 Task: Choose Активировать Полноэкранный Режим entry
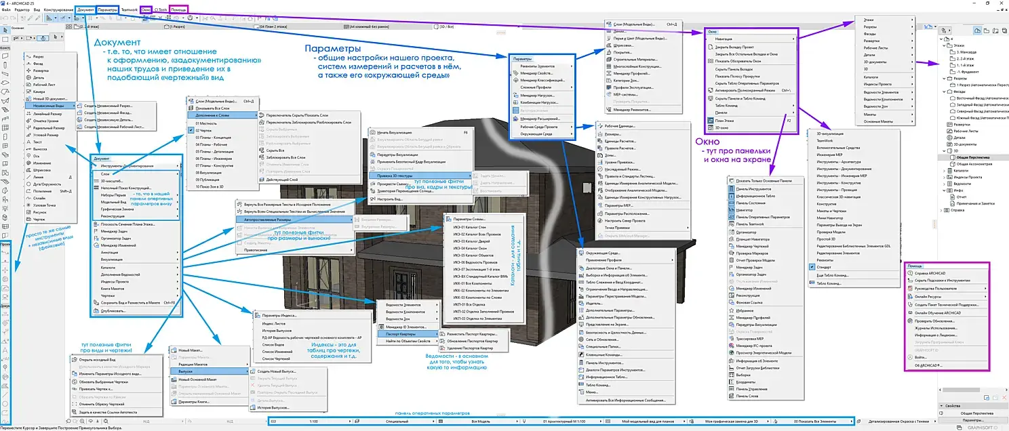(751, 89)
